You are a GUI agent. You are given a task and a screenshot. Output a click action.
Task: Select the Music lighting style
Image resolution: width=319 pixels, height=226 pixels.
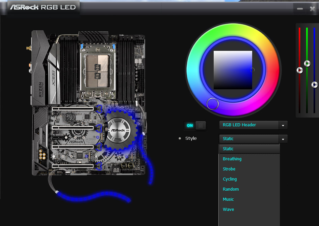coord(229,199)
